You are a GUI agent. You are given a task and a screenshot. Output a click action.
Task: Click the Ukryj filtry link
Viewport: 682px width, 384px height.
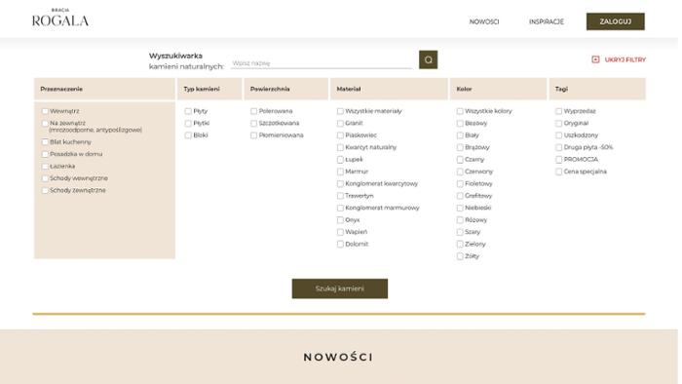(x=625, y=59)
